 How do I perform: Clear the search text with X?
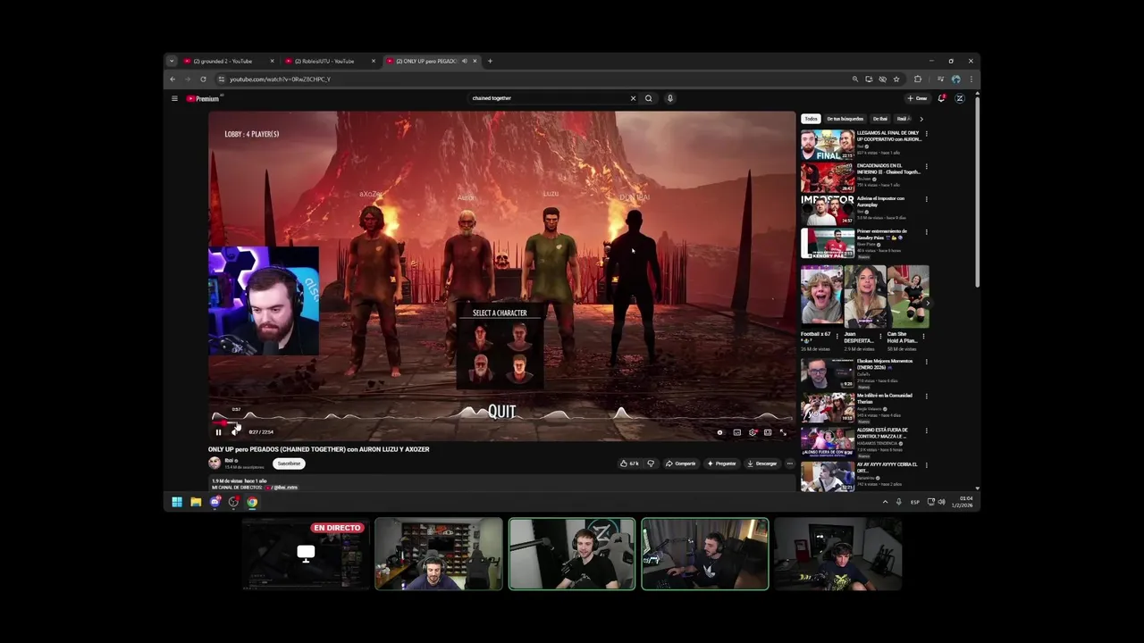[633, 98]
